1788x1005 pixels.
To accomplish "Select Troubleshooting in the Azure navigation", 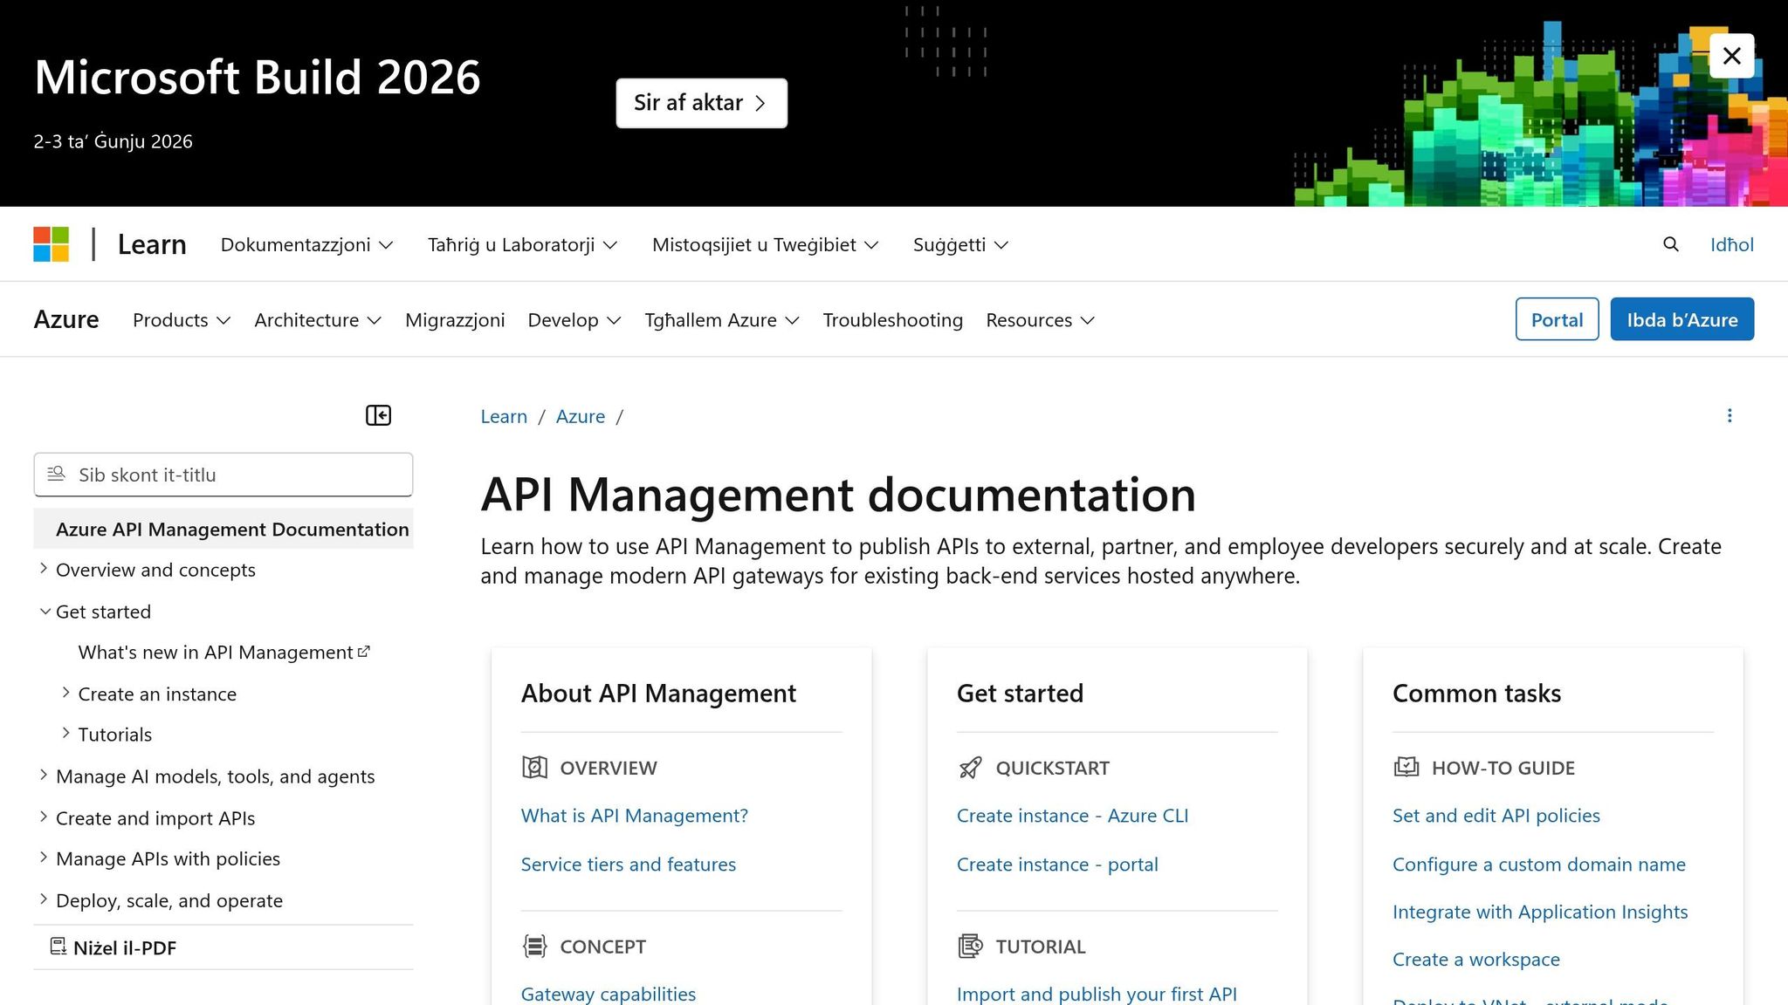I will pyautogui.click(x=892, y=320).
